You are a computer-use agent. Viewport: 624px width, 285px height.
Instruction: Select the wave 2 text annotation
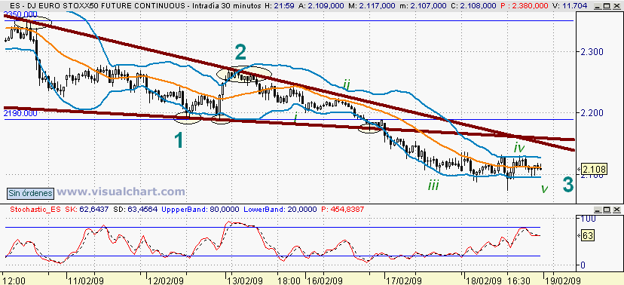click(x=240, y=52)
